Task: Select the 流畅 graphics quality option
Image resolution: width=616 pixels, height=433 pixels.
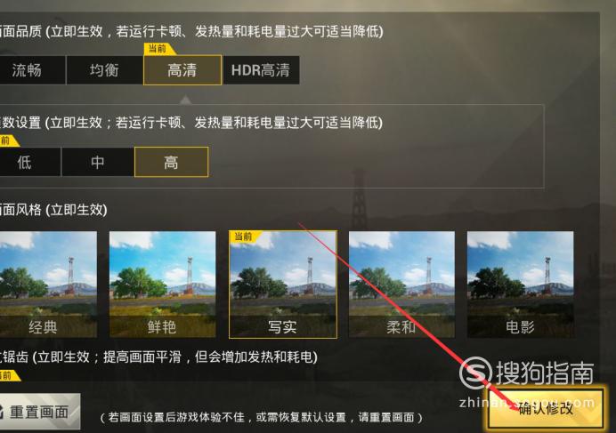Action: pyautogui.click(x=31, y=70)
